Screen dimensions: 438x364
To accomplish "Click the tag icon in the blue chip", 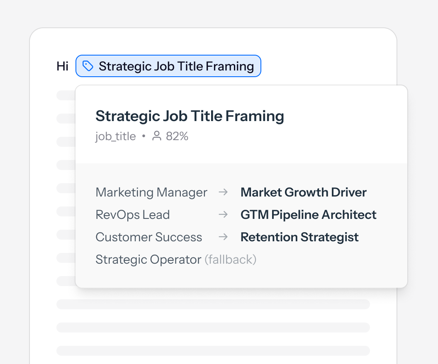I will point(88,66).
